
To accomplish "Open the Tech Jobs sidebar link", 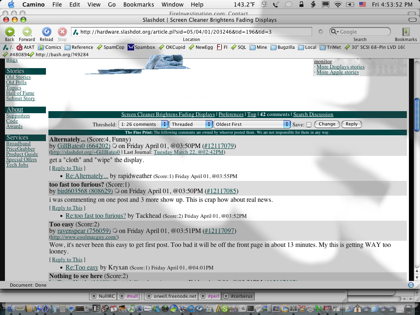I will [17, 165].
